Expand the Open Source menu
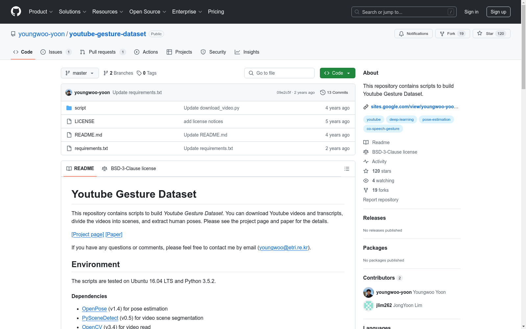 coord(148,12)
